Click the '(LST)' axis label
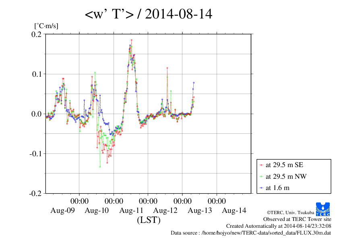The image size is (339, 239). 149,220
